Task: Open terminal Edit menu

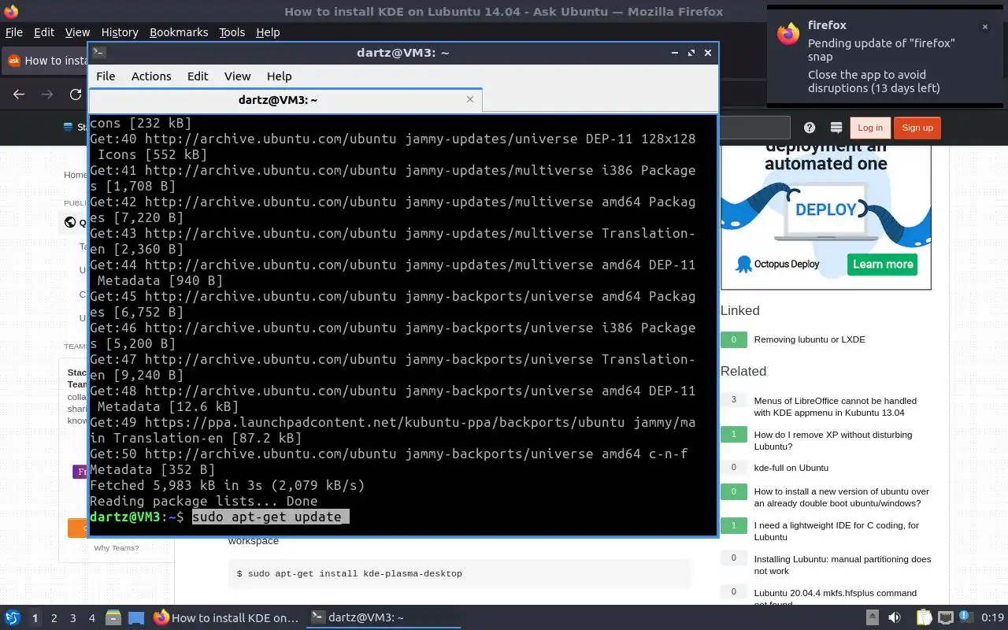Action: coord(198,76)
